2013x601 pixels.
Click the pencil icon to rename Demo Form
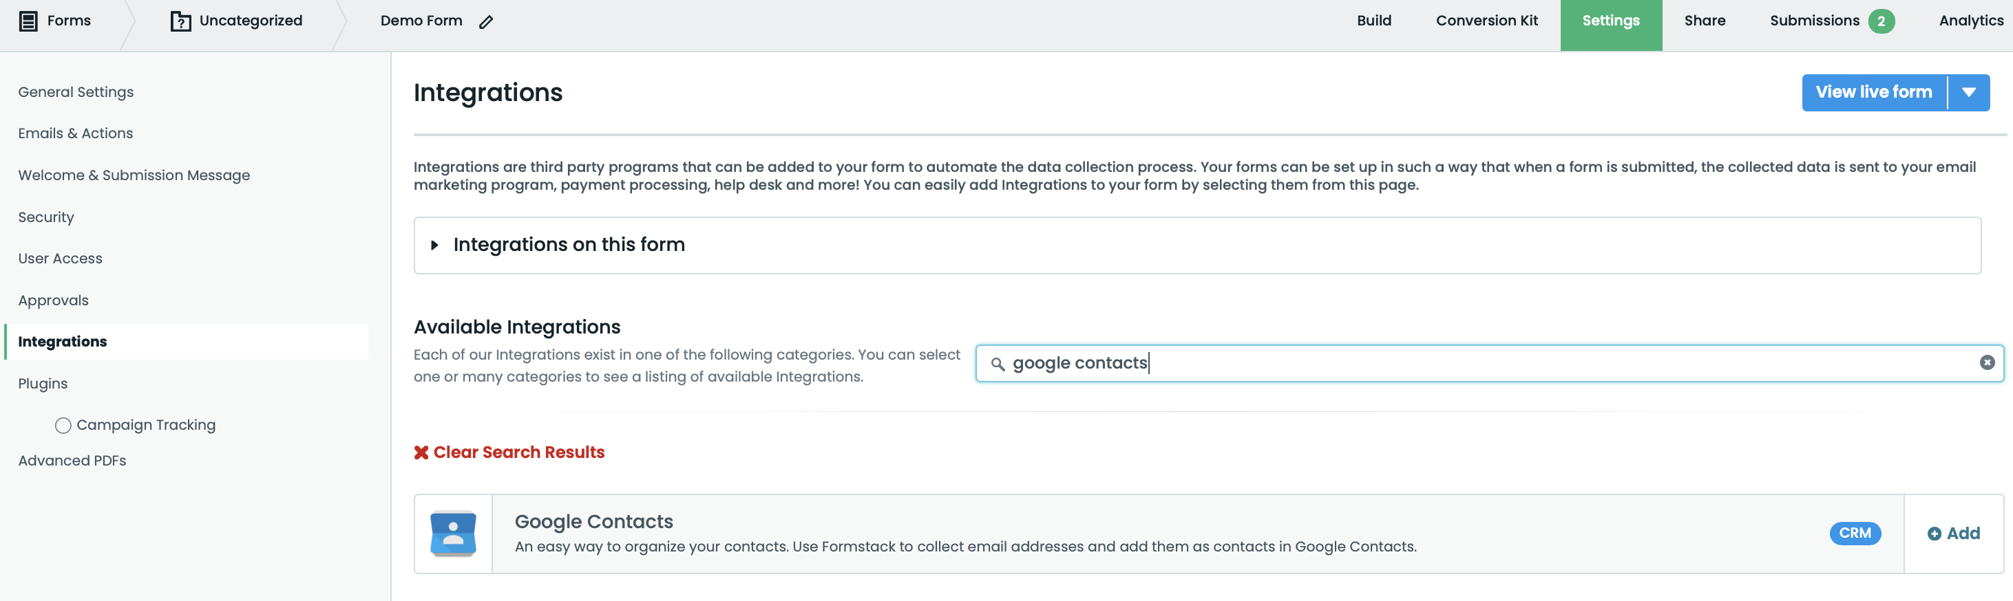pyautogui.click(x=486, y=22)
